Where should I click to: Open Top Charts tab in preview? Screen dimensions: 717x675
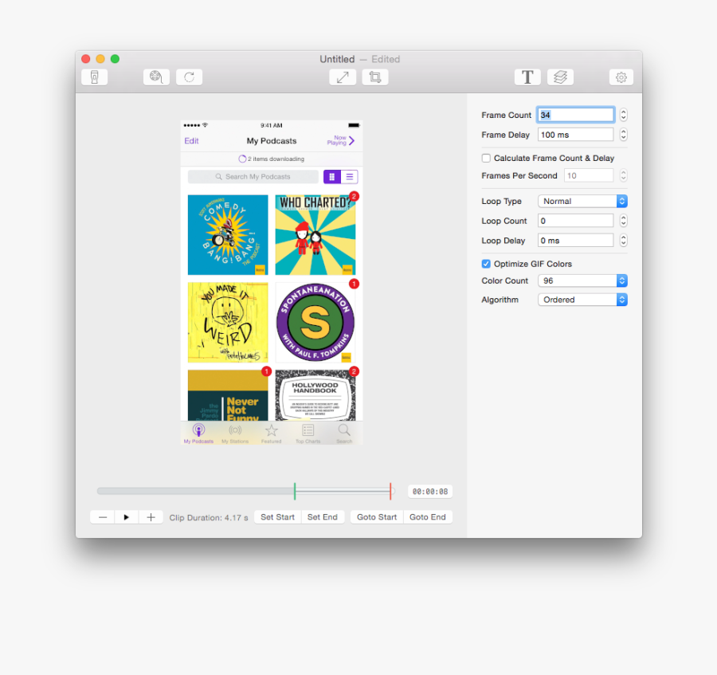[308, 434]
